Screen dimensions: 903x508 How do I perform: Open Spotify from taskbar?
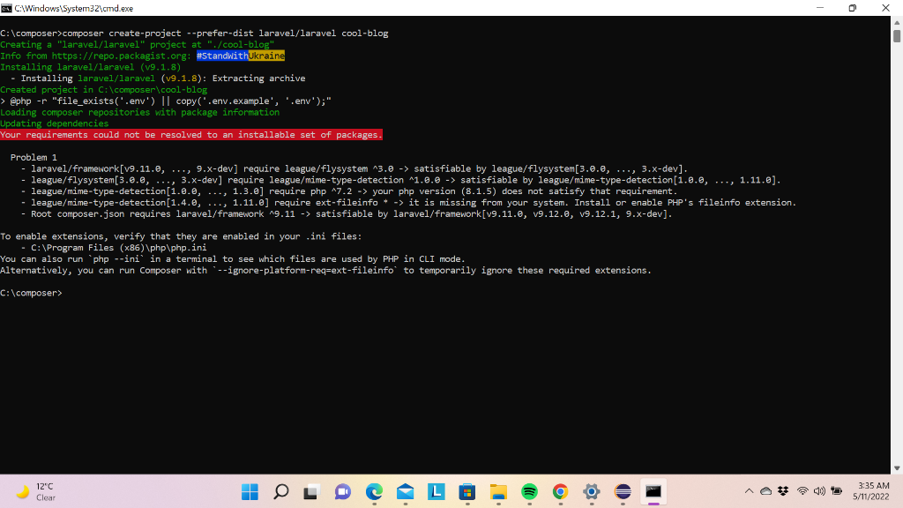coord(529,492)
